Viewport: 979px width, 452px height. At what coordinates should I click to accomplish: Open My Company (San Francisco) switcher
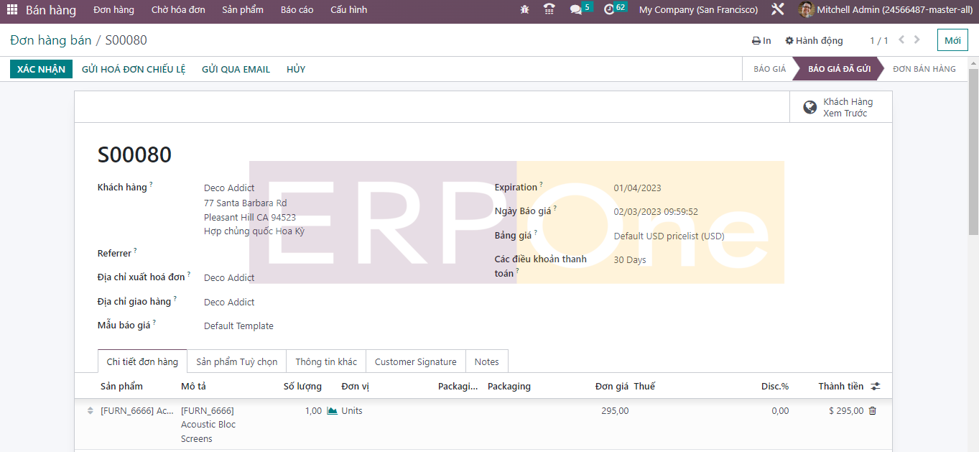click(698, 10)
